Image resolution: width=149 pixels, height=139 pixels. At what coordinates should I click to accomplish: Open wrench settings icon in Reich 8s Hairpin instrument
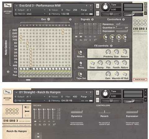(x=7, y=92)
